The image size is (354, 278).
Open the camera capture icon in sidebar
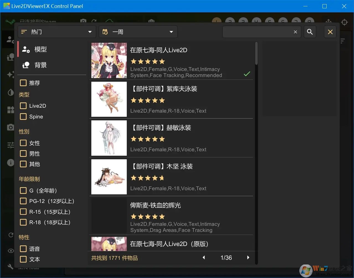[10, 127]
